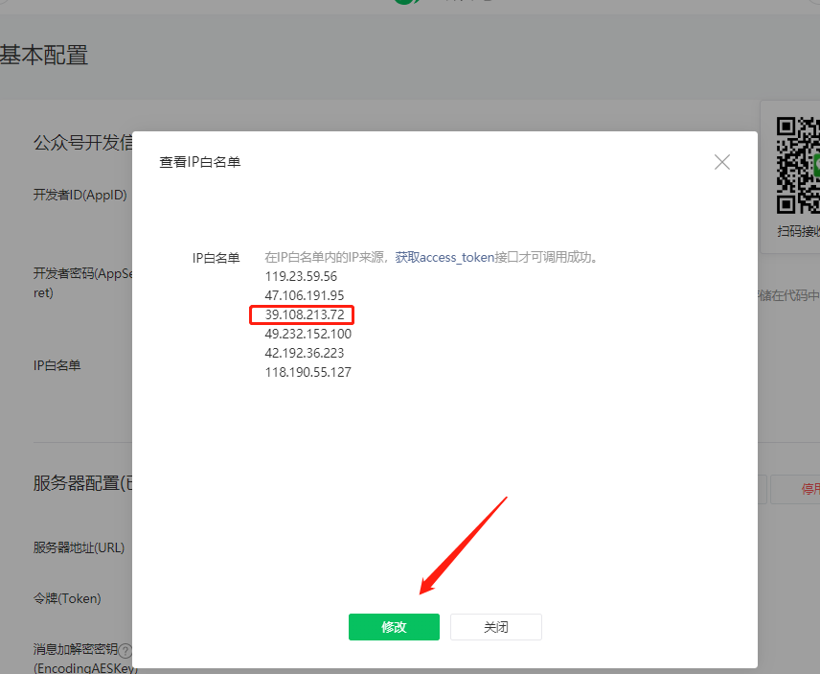The height and width of the screenshot is (674, 820).
Task: Close the IP whitelist dialog with X
Action: [x=721, y=162]
